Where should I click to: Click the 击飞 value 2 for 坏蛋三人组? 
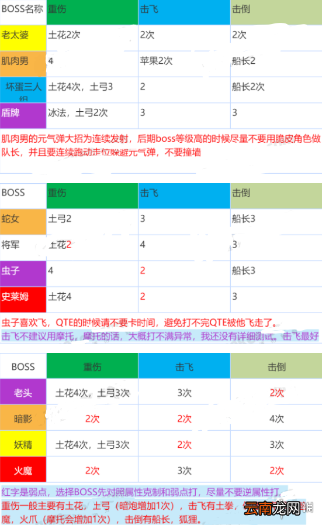(x=143, y=87)
